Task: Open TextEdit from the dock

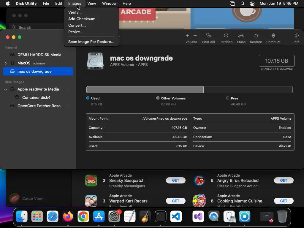Action: (129, 216)
